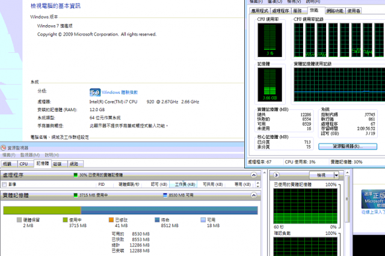Sort by the 硬體錯誤/秒 column header

(x=129, y=184)
